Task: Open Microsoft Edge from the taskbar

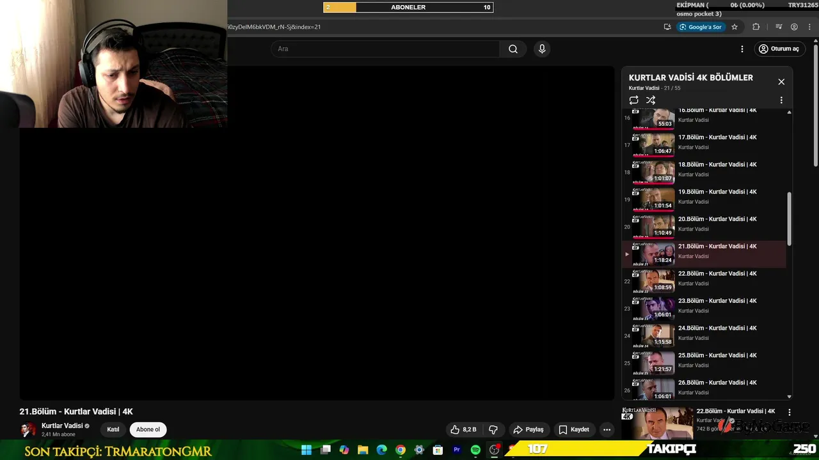Action: tap(381, 450)
